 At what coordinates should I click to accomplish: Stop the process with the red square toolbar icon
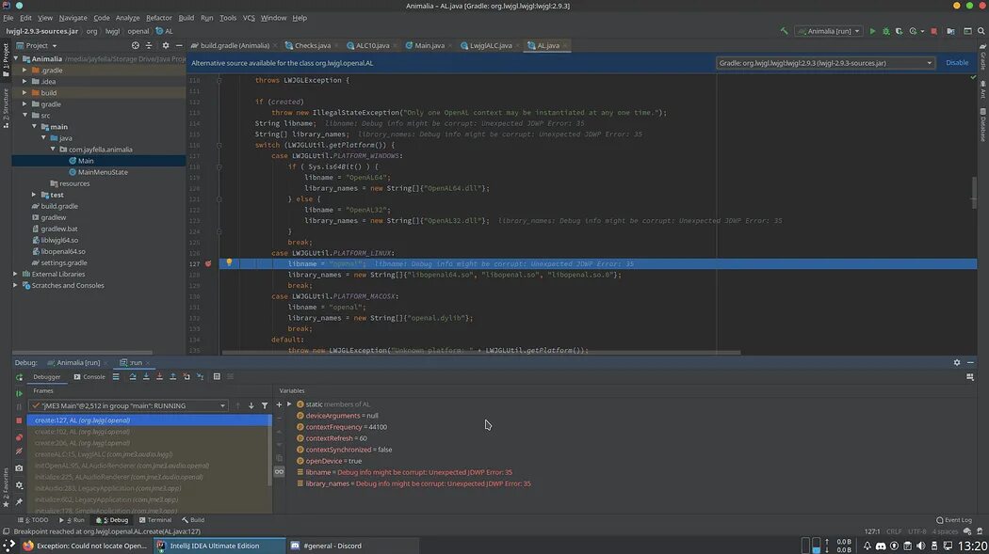click(934, 31)
